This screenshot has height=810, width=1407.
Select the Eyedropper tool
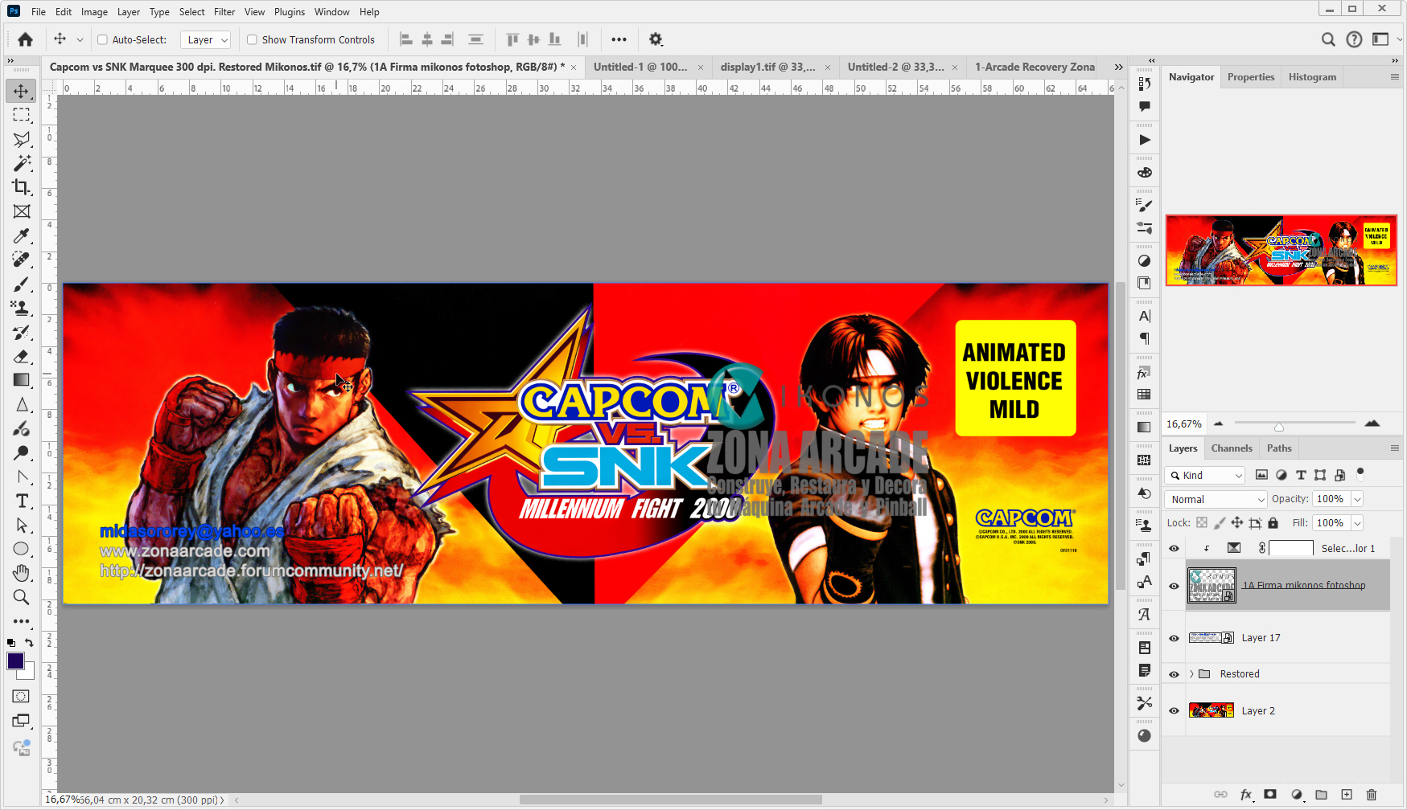[22, 235]
